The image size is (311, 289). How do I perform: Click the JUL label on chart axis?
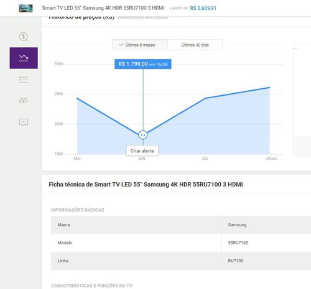pyautogui.click(x=205, y=158)
